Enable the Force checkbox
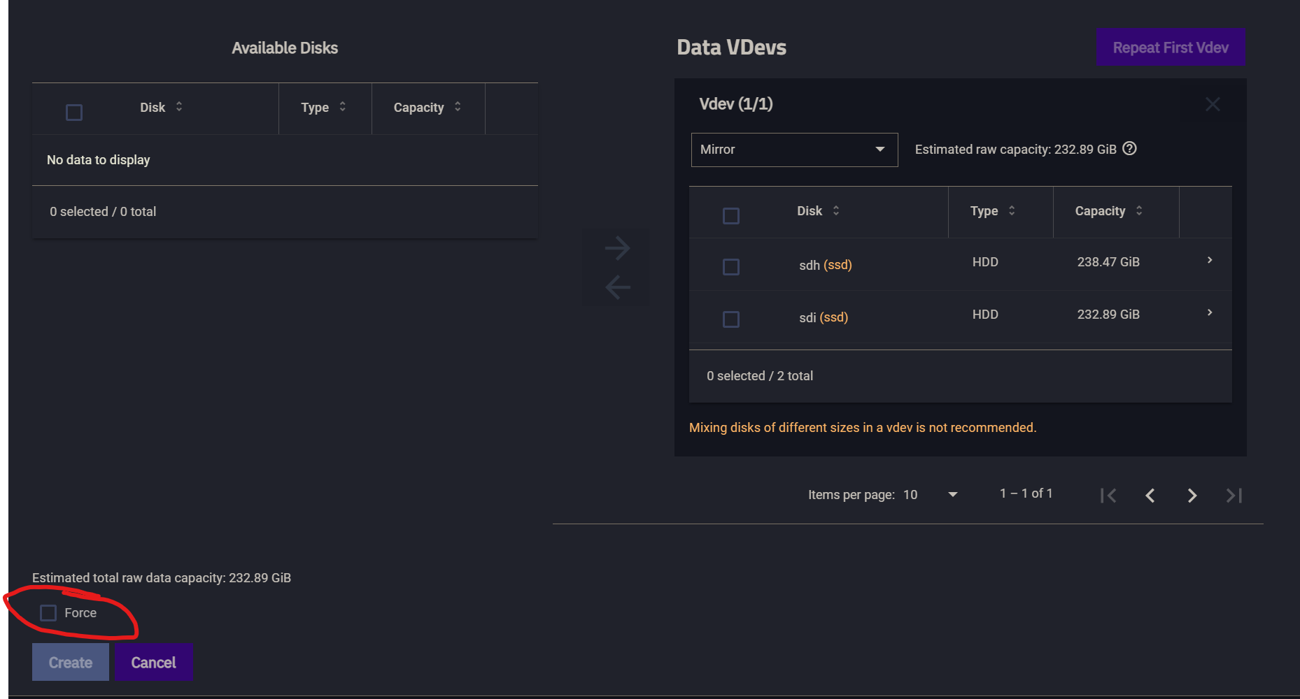Screen dimensions: 1300x699 pos(48,613)
